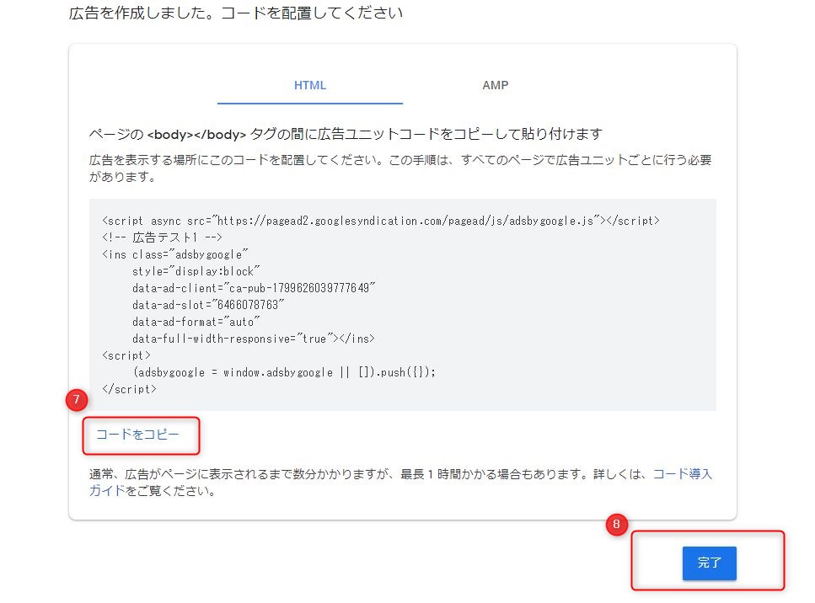Click the コードをコピー link
The width and height of the screenshot is (815, 603).
pos(137,435)
